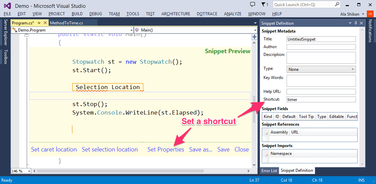Open the HELP menu

[x=277, y=14]
